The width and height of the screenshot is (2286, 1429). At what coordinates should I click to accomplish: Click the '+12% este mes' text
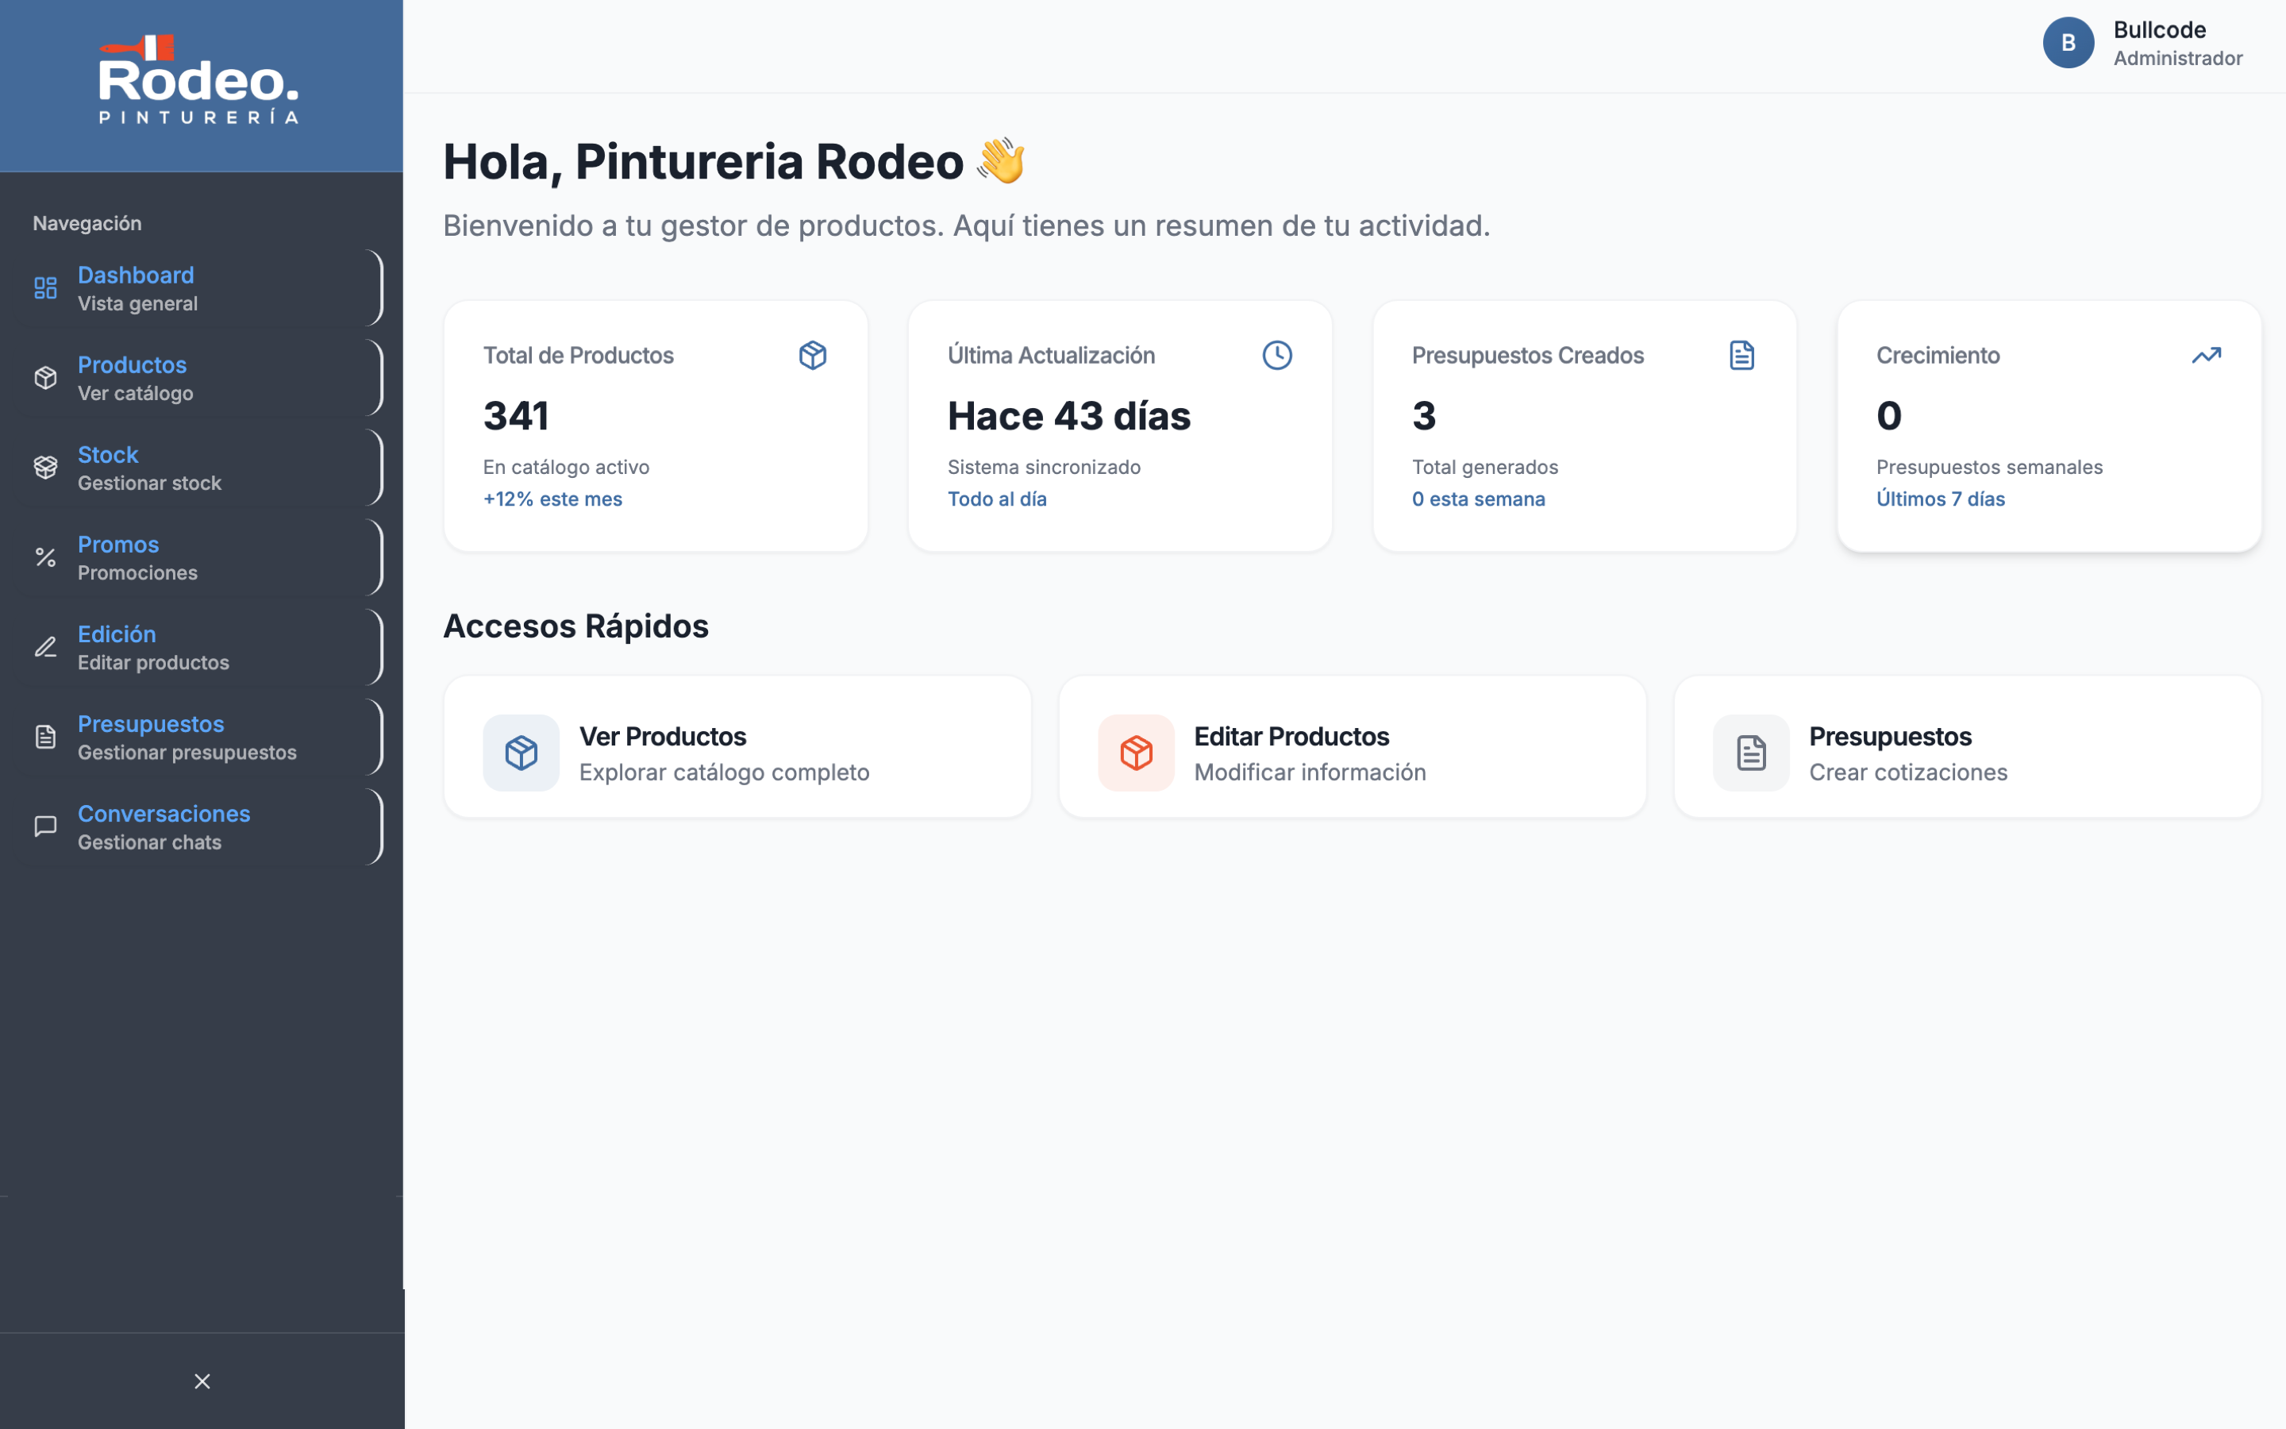click(x=552, y=499)
